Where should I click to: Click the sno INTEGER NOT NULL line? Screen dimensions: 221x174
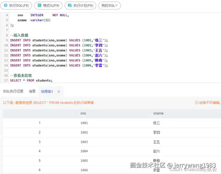pos(43,15)
